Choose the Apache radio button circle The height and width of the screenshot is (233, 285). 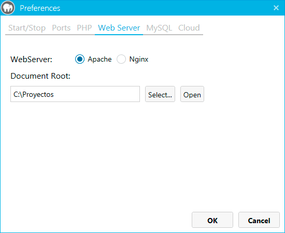point(80,59)
